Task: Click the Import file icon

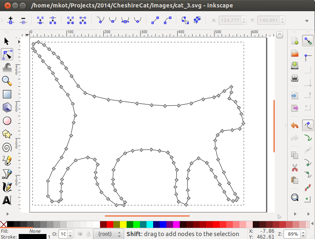Action: pos(295,95)
